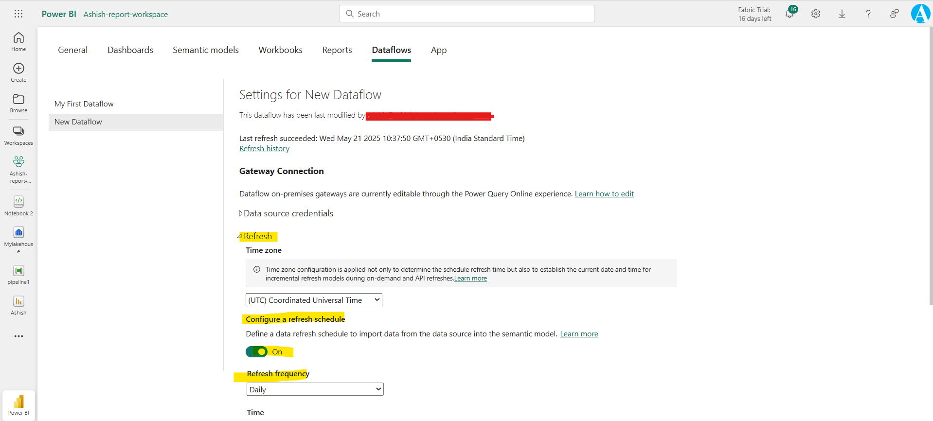The width and height of the screenshot is (933, 421).
Task: Switch to the Semantic models tab
Action: (205, 50)
